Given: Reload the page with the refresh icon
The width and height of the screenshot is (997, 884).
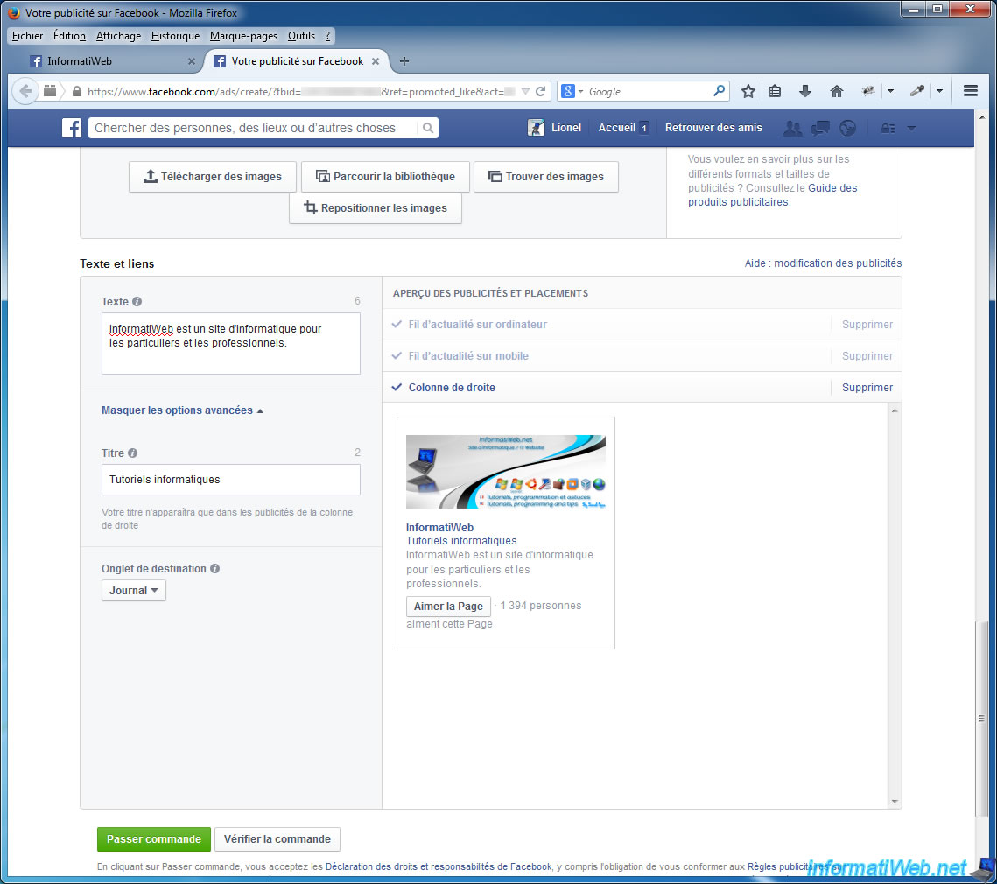Looking at the screenshot, I should point(540,92).
